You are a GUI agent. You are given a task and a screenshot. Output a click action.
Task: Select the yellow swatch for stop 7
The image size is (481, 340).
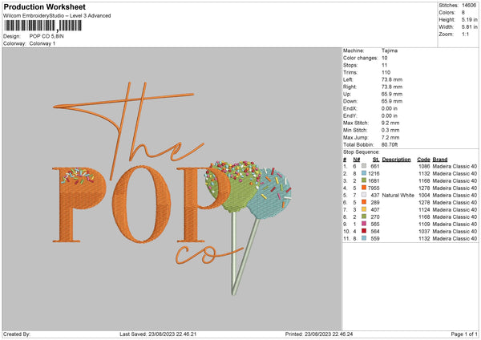click(365, 209)
